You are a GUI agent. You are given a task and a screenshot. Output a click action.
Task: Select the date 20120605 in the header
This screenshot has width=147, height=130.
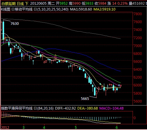38,4
